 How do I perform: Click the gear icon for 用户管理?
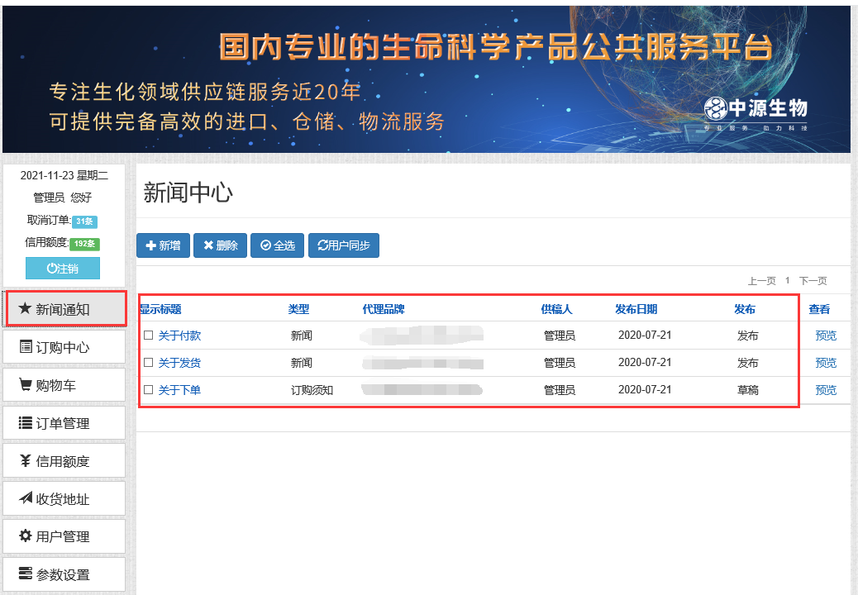coord(25,535)
